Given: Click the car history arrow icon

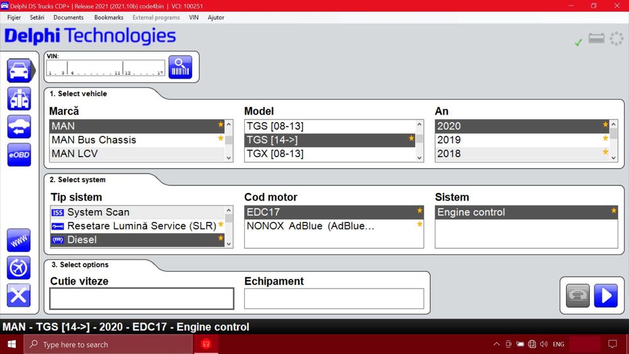Looking at the screenshot, I should pyautogui.click(x=19, y=126).
